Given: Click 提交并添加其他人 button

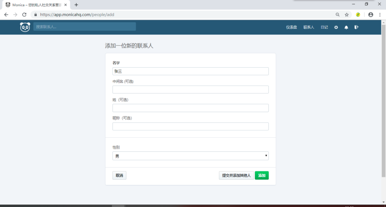Looking at the screenshot, I should 236,175.
